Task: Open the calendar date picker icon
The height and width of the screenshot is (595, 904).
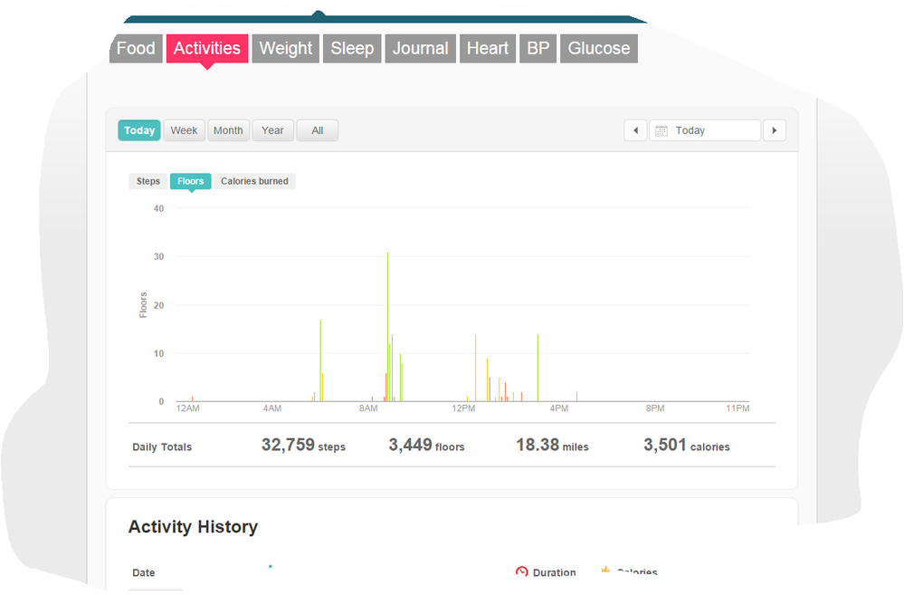Action: [661, 130]
